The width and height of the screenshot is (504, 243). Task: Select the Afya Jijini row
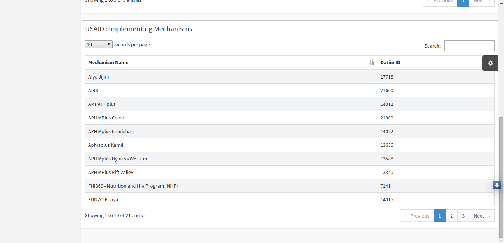click(290, 77)
